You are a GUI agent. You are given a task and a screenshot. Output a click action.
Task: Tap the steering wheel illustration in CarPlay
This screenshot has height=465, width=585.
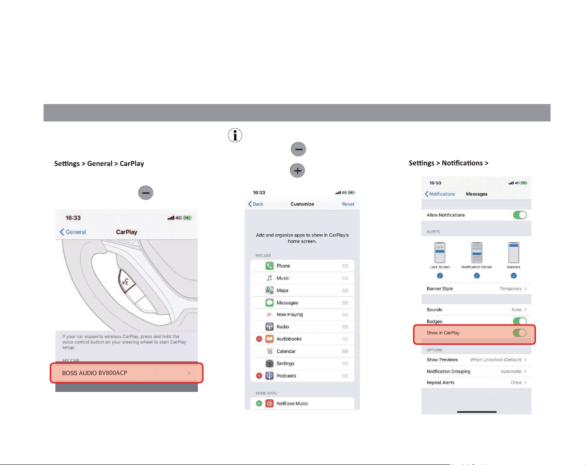pos(126,285)
